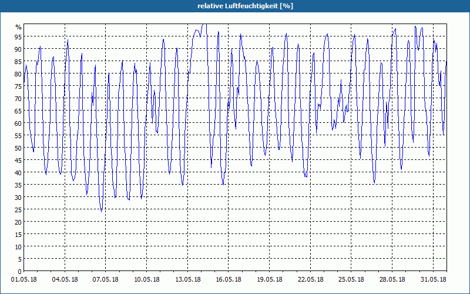Click the y-axis value 90
The width and height of the screenshot is (470, 294).
pyautogui.click(x=18, y=49)
